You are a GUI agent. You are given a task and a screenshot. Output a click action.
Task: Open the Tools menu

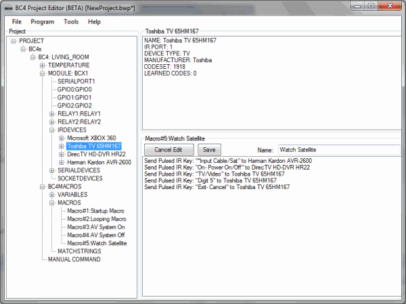click(71, 22)
